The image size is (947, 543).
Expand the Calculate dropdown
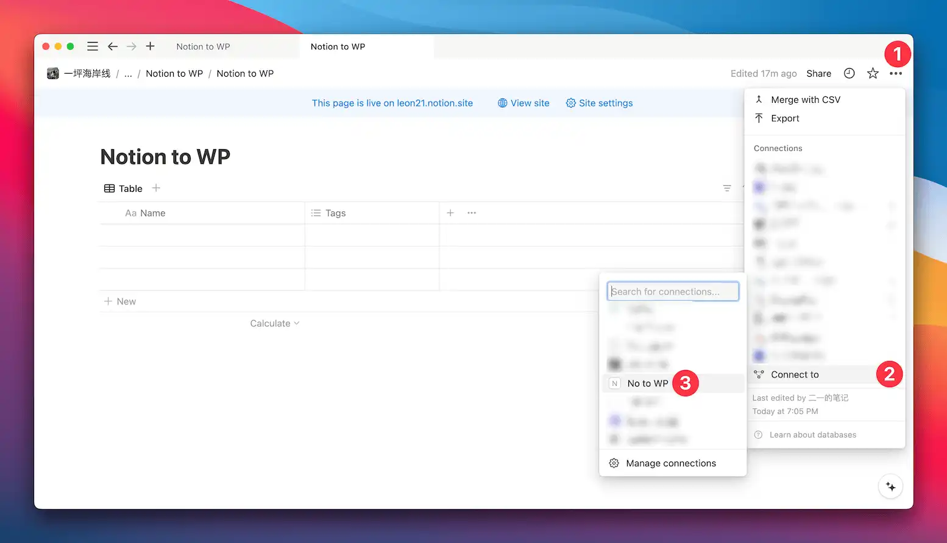point(274,323)
